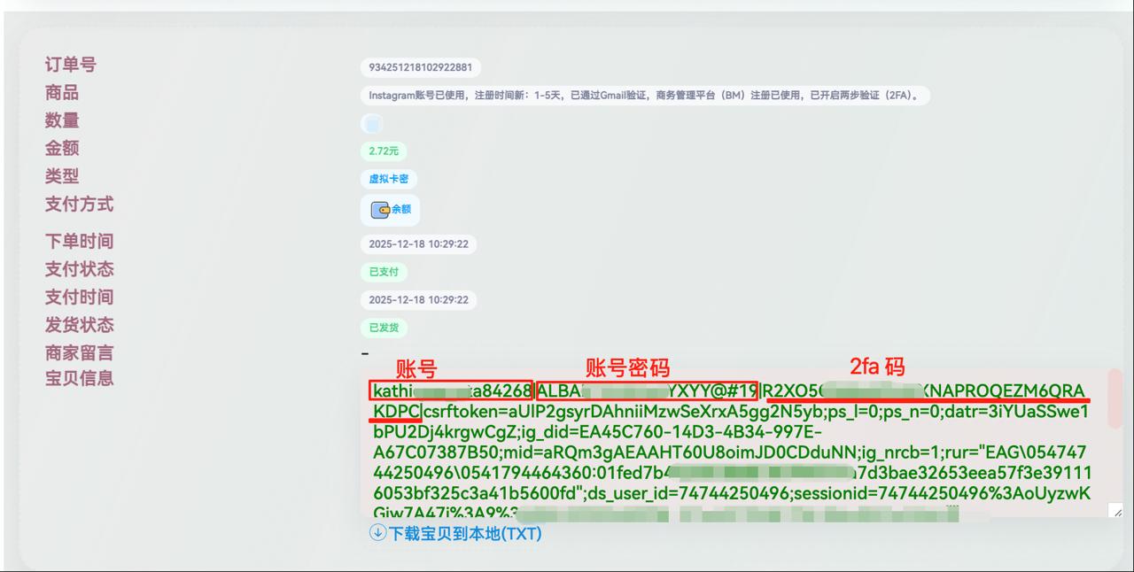Viewport: 1134px width, 572px height.
Task: Click the wallet icon in payment method
Action: point(380,210)
